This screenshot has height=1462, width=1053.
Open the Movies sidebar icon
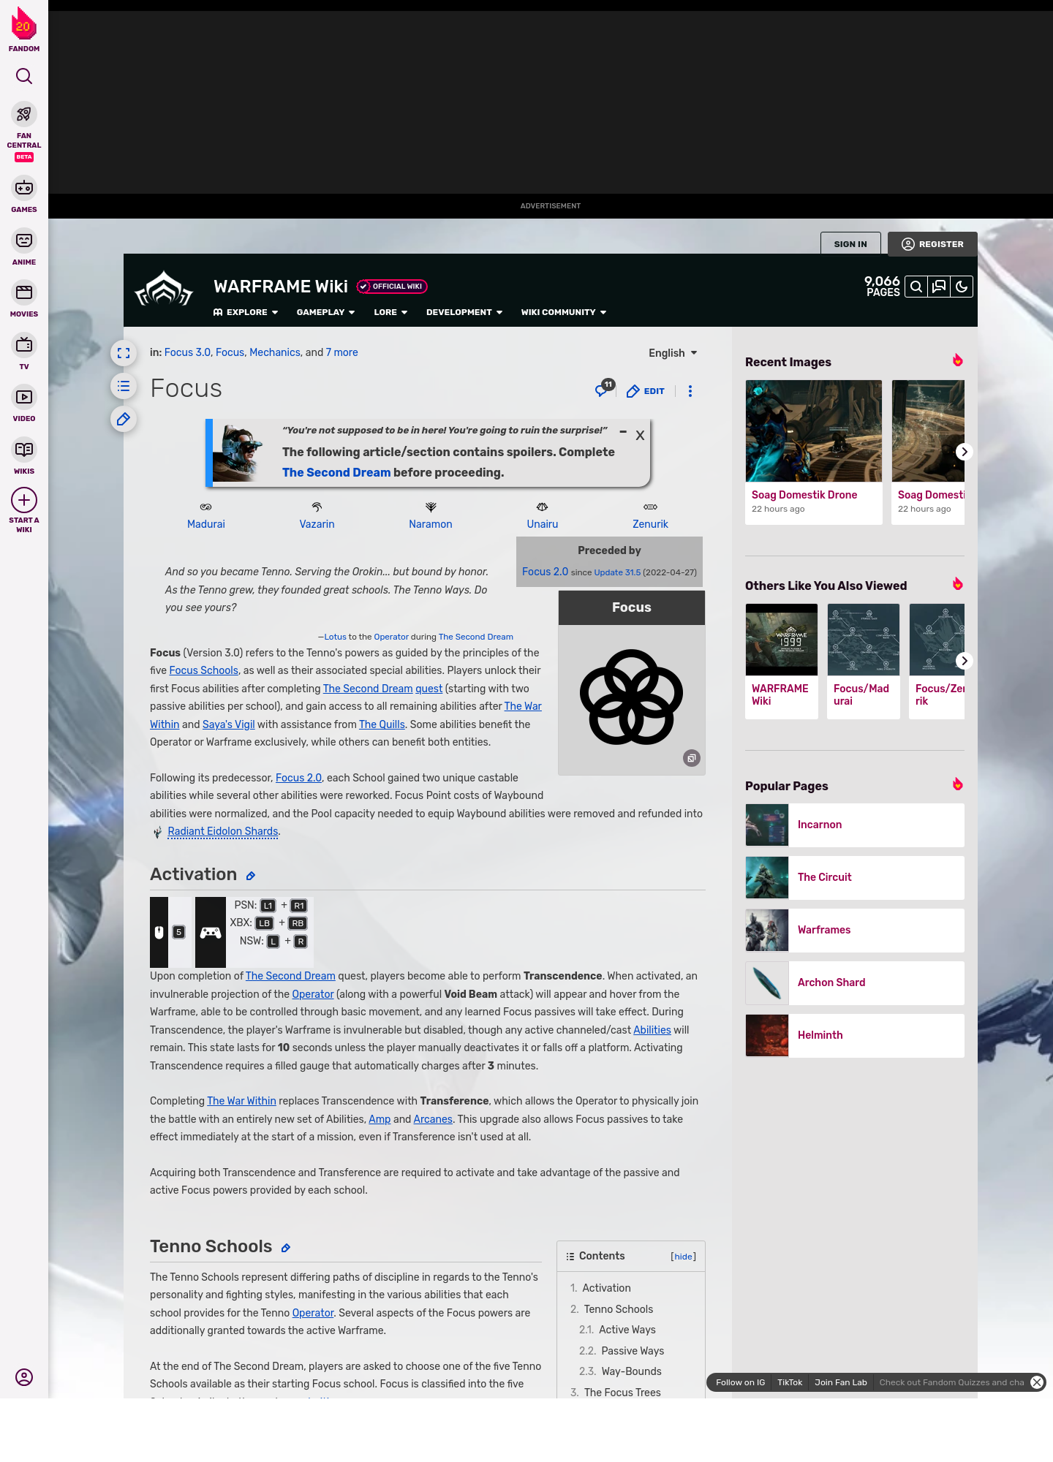point(24,292)
